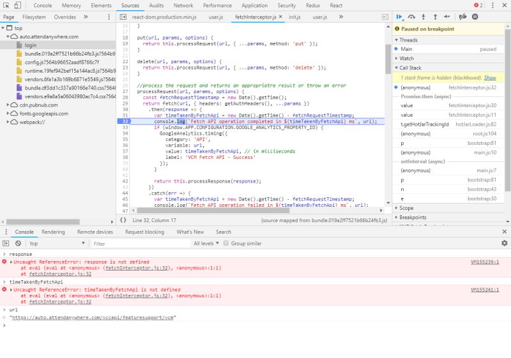Click the red error count indicator
This screenshot has width=511, height=358.
478,5
